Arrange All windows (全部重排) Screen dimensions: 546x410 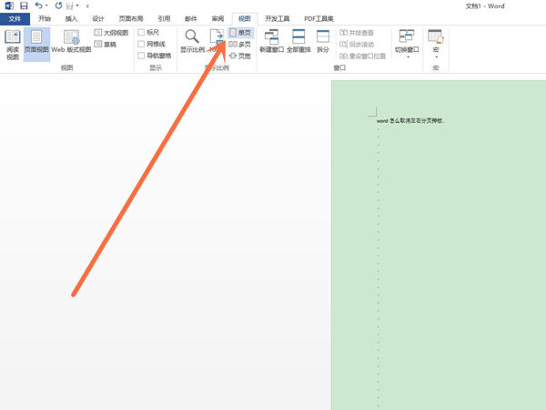tap(298, 41)
